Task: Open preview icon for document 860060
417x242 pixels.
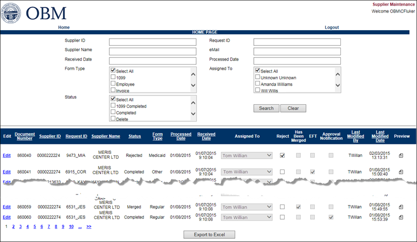Action: tap(401, 217)
